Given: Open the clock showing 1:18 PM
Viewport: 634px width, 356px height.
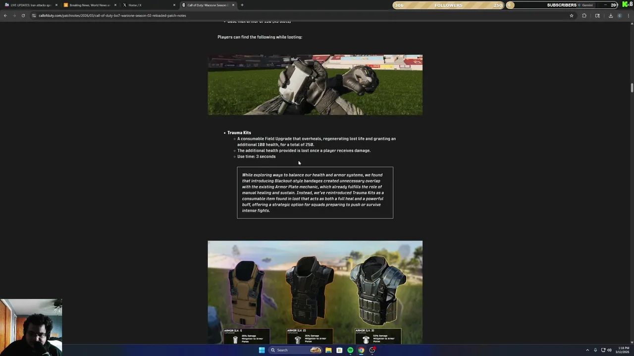Looking at the screenshot, I should 623,350.
